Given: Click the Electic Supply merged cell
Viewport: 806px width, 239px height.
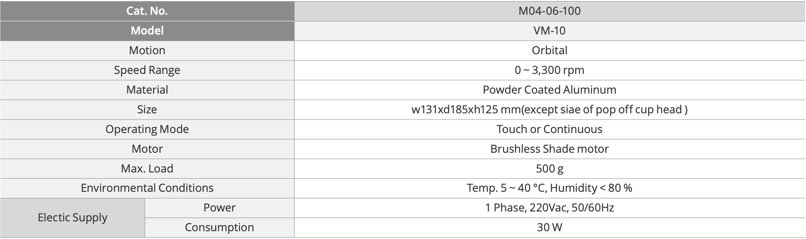Looking at the screenshot, I should [73, 218].
